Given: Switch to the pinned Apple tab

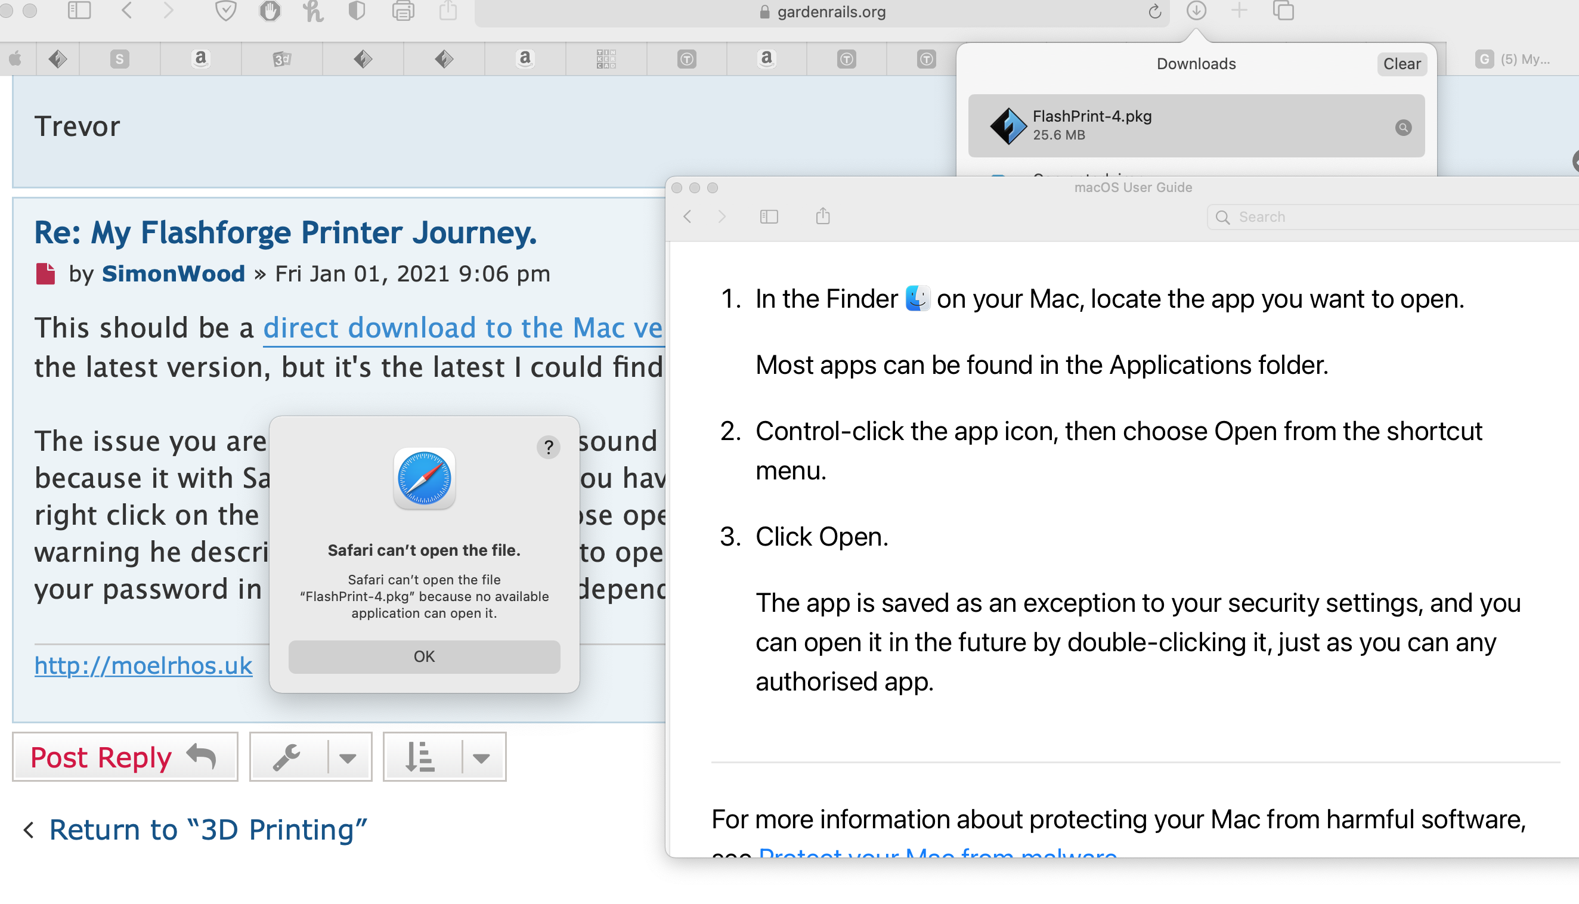Looking at the screenshot, I should click(16, 59).
